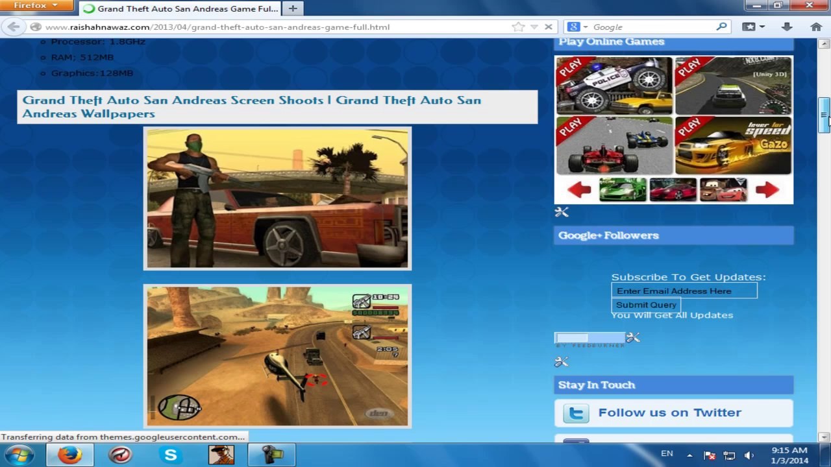The width and height of the screenshot is (831, 467).
Task: Click the wrench icon above Stay In Touch
Action: pyautogui.click(x=562, y=361)
